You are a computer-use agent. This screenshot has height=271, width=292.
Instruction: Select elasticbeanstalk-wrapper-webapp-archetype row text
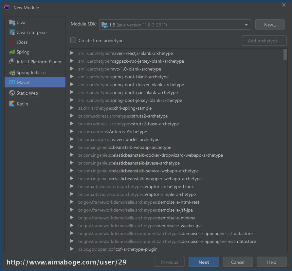140,179
